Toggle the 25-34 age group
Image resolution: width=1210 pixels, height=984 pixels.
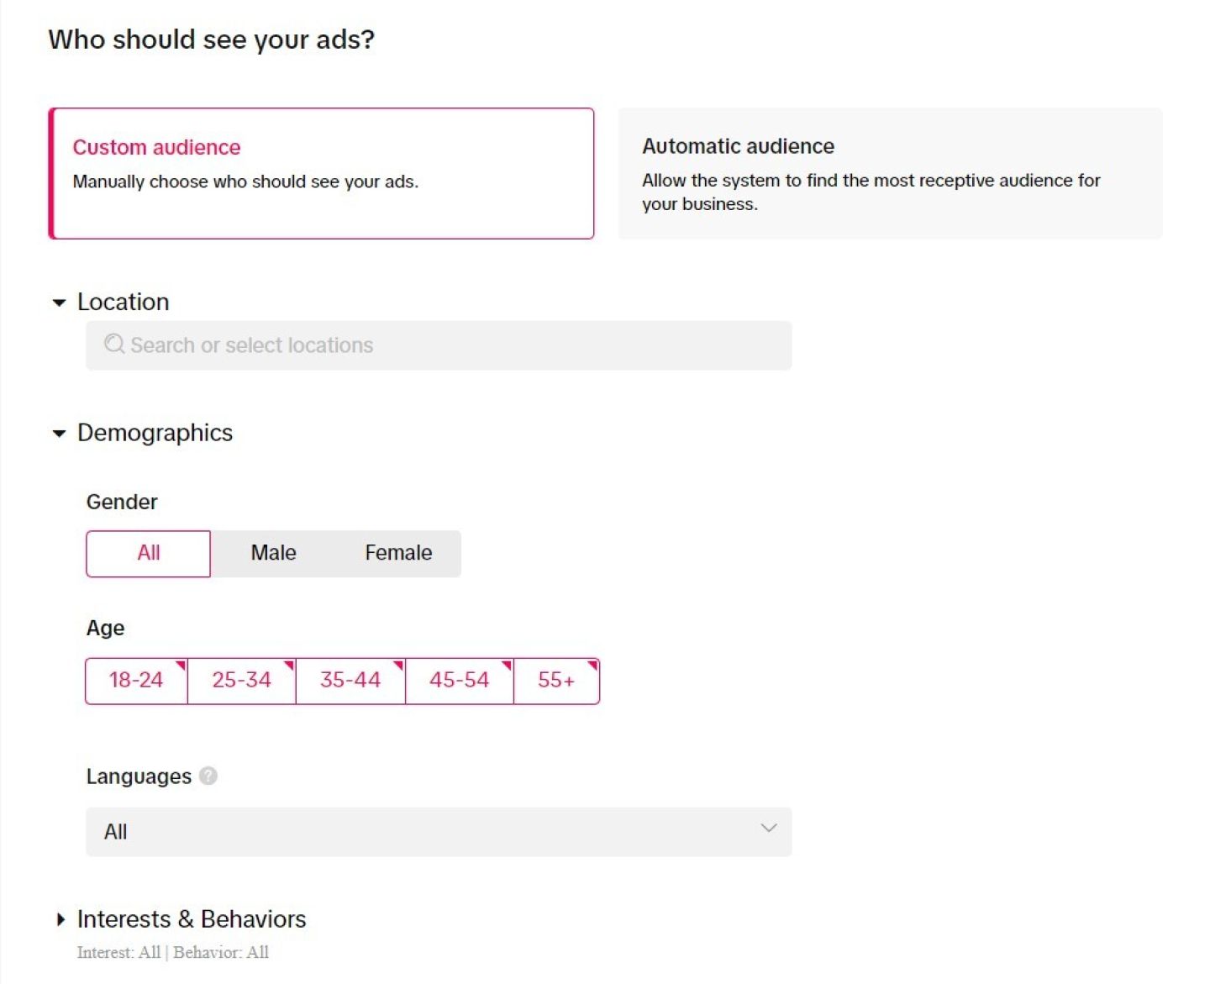[x=241, y=680]
